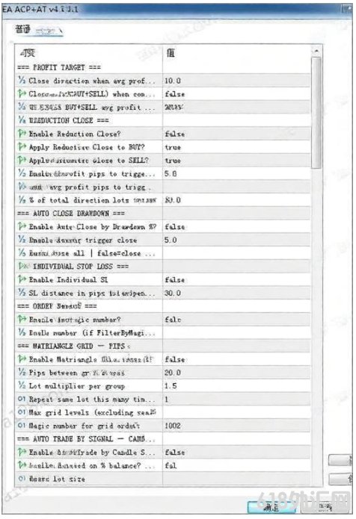
Task: Click the icon of 'Max grid levels' row
Action: click(22, 412)
